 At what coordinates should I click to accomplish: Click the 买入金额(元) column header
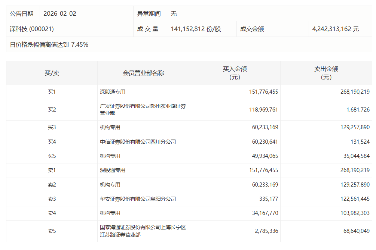tap(235, 73)
